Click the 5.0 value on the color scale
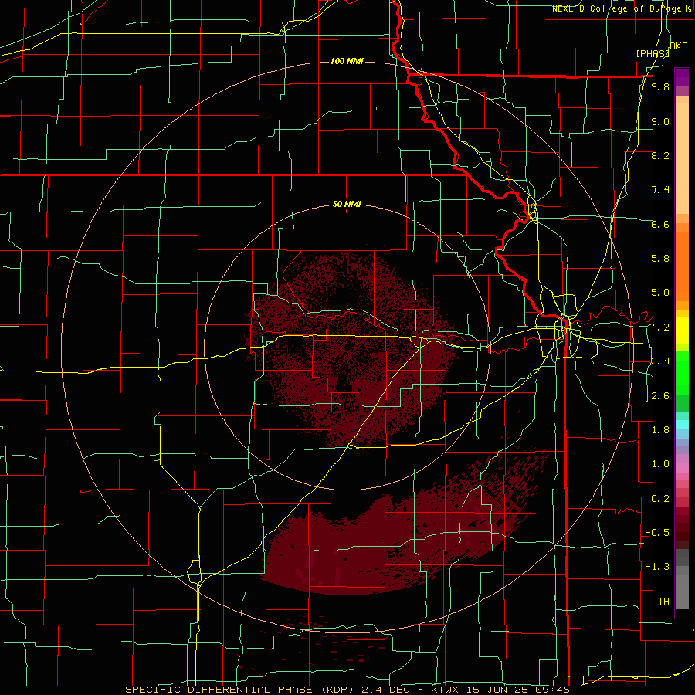This screenshot has height=695, width=695. 660,293
